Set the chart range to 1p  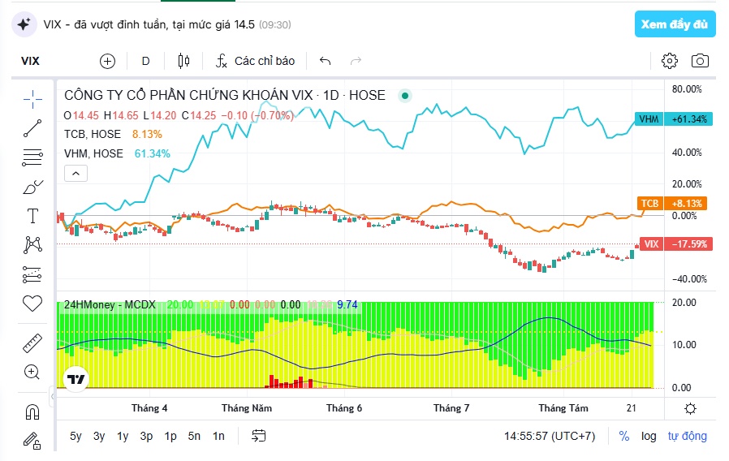[x=170, y=436]
